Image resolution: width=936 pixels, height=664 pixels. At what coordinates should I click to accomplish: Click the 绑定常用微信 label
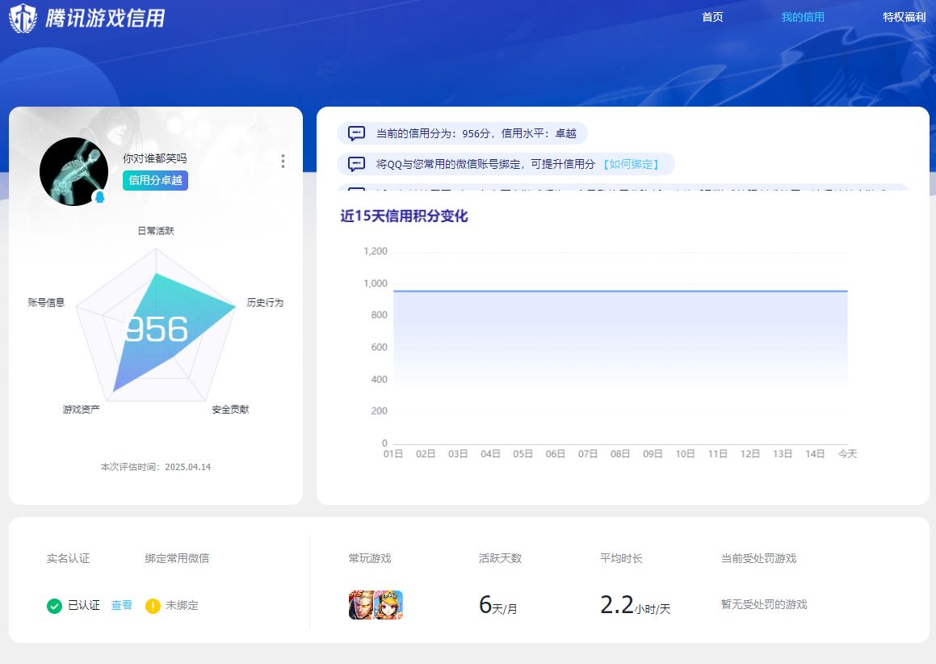pyautogui.click(x=177, y=558)
